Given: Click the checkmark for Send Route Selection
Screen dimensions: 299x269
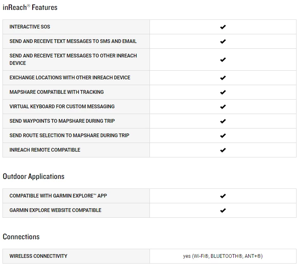Looking at the screenshot, I should pos(223,136).
